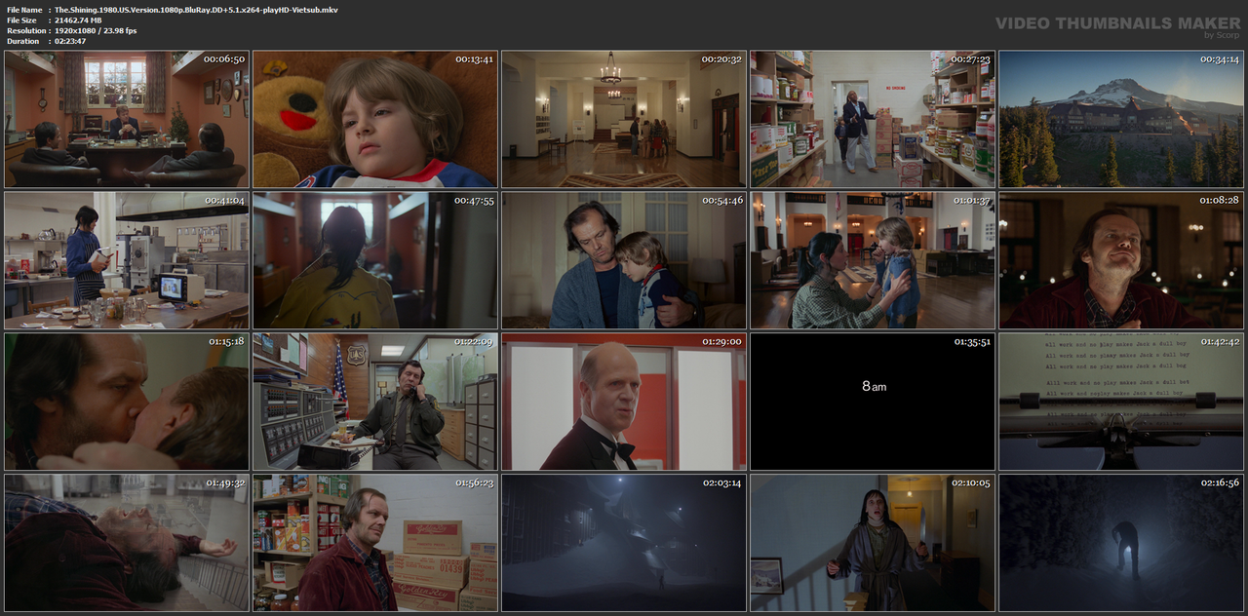The height and width of the screenshot is (616, 1248).
Task: Select the kissing close-up thumbnail at 01:15:18
Action: click(x=127, y=402)
